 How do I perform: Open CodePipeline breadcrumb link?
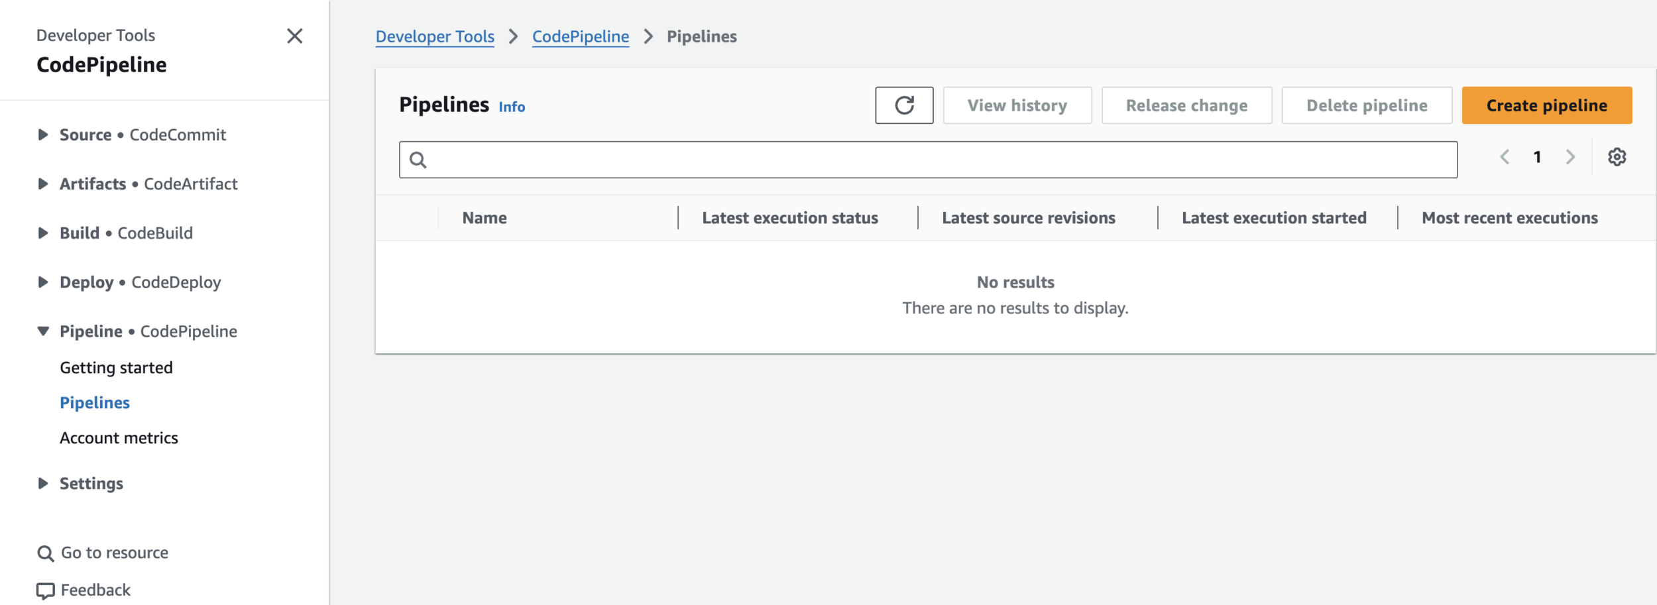click(581, 36)
